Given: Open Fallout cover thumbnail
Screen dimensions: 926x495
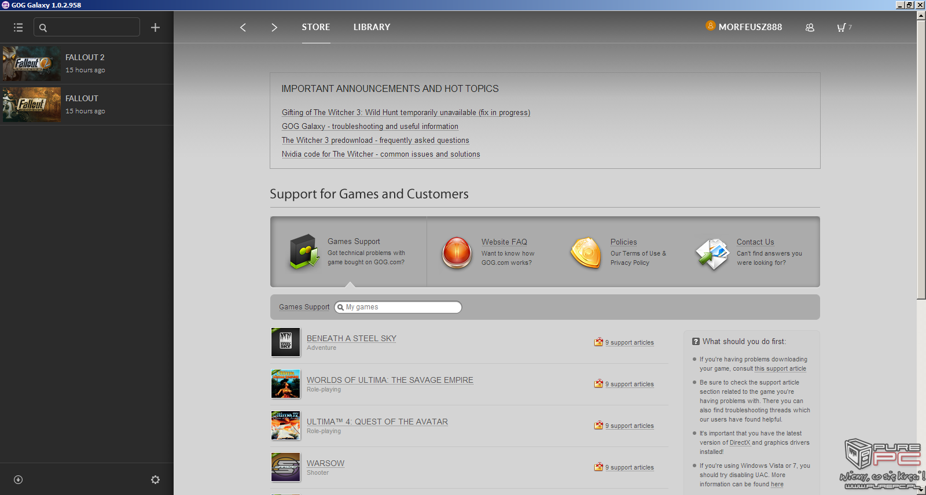Looking at the screenshot, I should click(x=31, y=105).
